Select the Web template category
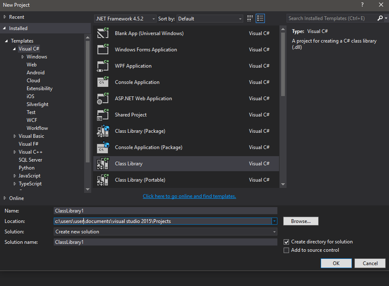Screen dimensions: 389x286 click(32, 65)
